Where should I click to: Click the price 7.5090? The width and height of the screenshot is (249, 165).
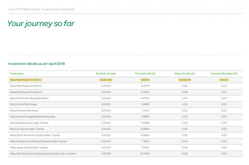click(x=145, y=123)
